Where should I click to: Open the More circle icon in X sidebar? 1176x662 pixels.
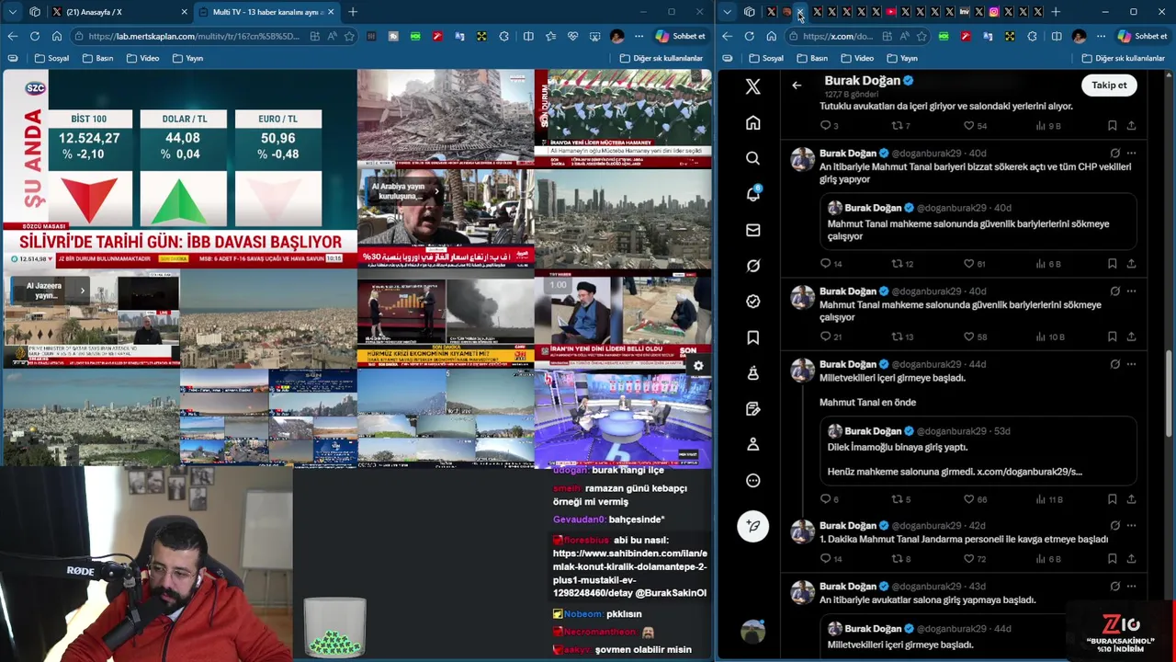point(752,480)
